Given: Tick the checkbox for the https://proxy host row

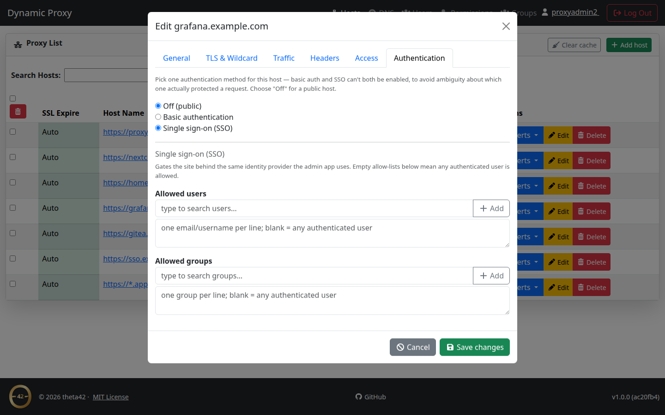Looking at the screenshot, I should pyautogui.click(x=13, y=131).
